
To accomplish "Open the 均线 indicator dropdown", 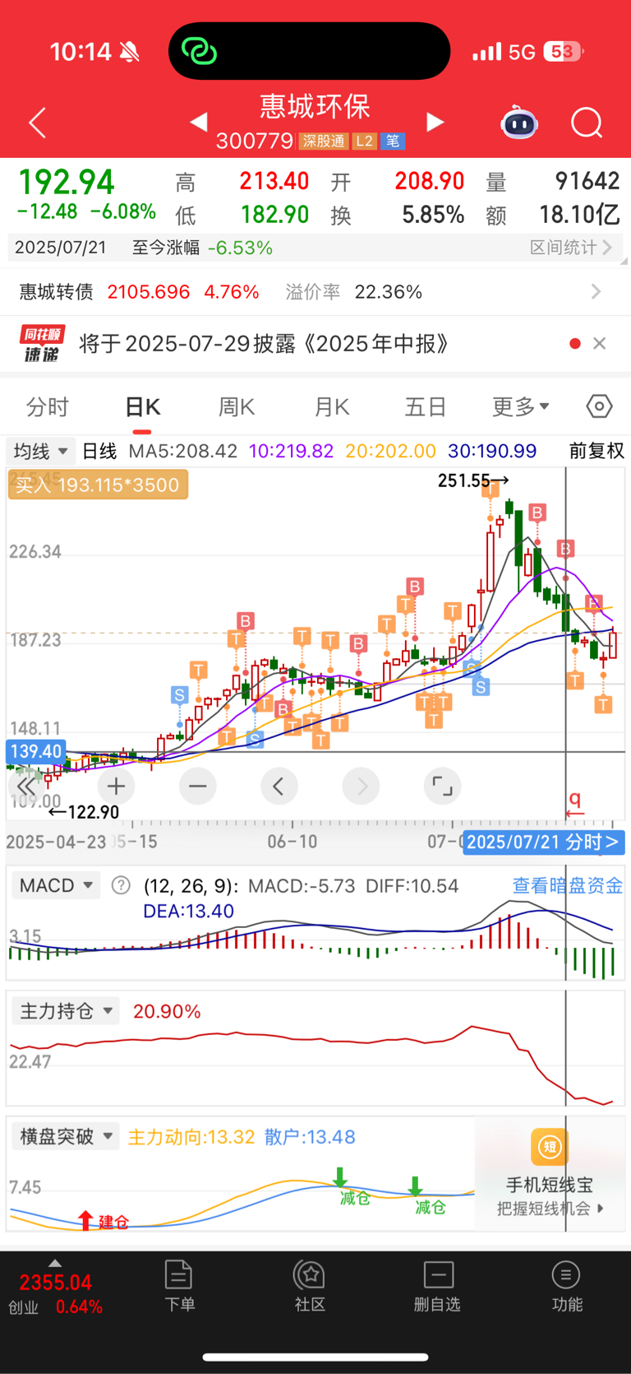I will 41,451.
